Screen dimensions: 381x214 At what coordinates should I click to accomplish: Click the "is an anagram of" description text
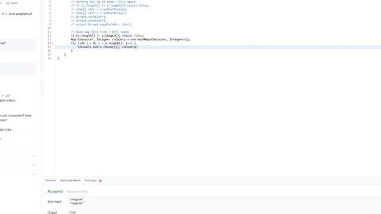click(x=20, y=14)
